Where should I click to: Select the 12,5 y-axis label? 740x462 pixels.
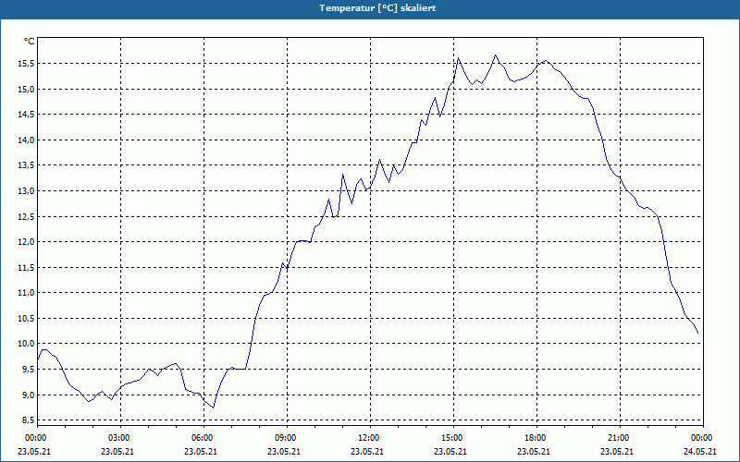tap(26, 216)
